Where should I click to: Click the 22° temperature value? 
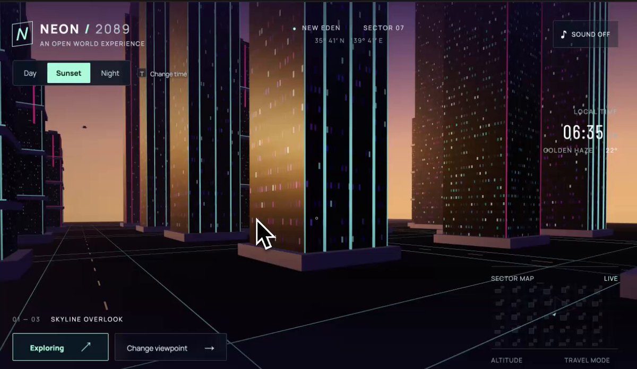(x=612, y=151)
